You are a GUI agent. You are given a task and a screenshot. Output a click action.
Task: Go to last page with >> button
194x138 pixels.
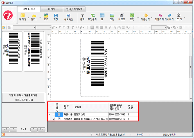[x=42, y=129]
